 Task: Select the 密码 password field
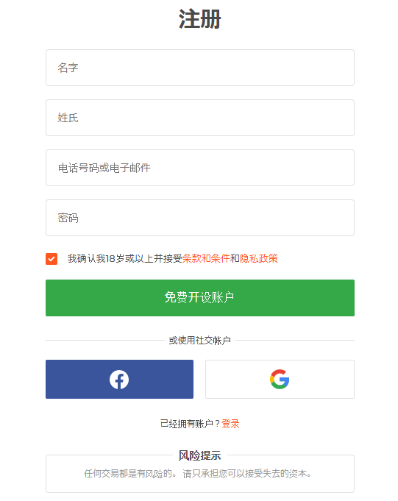tap(200, 218)
